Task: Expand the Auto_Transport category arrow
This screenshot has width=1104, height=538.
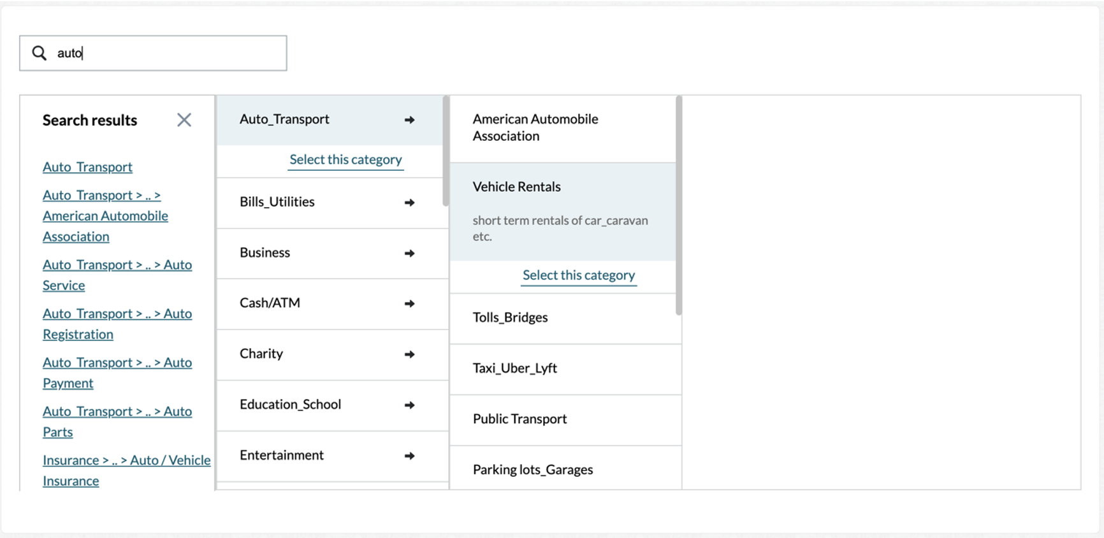Action: 410,120
